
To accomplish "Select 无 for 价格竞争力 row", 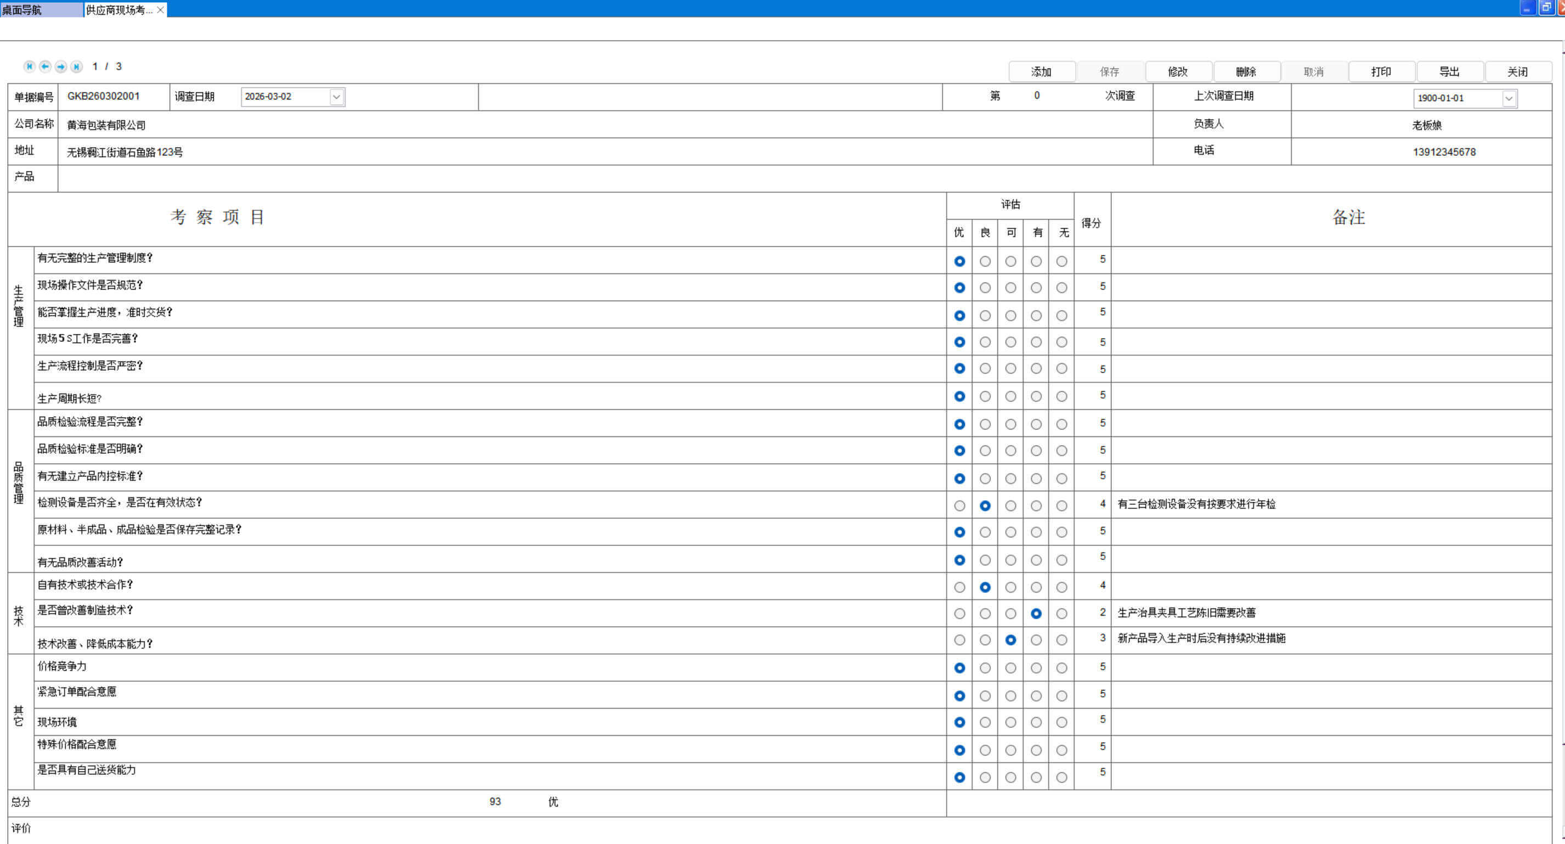I will (1061, 668).
